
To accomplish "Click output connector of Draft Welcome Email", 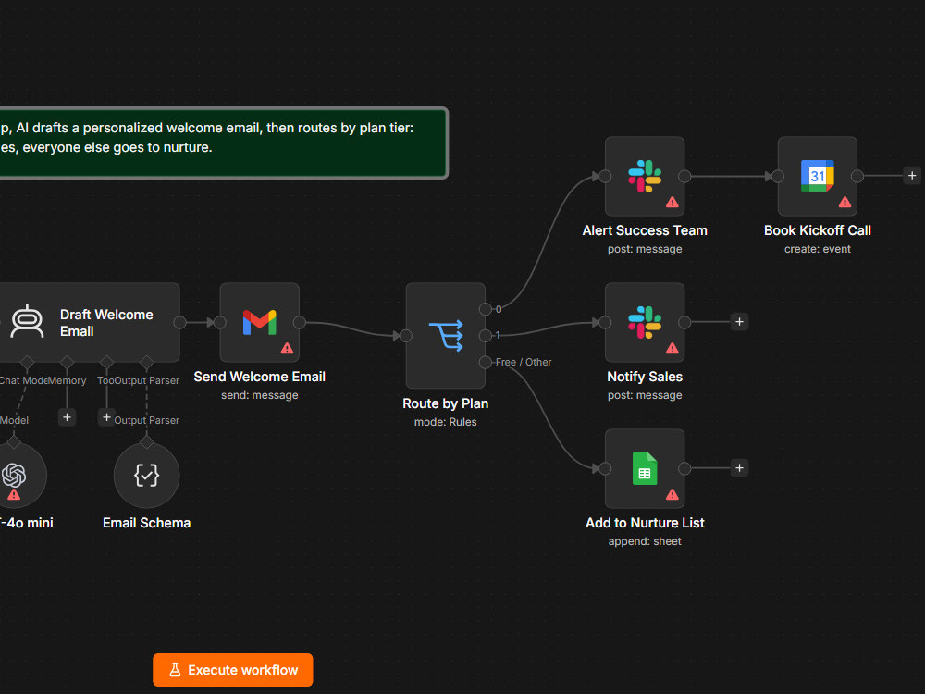I will (180, 322).
